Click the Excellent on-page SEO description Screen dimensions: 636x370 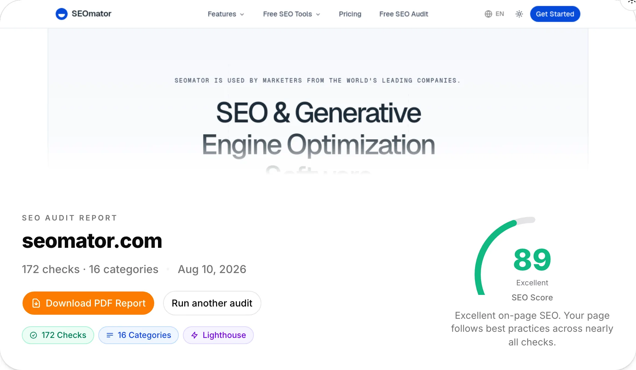[532, 328]
